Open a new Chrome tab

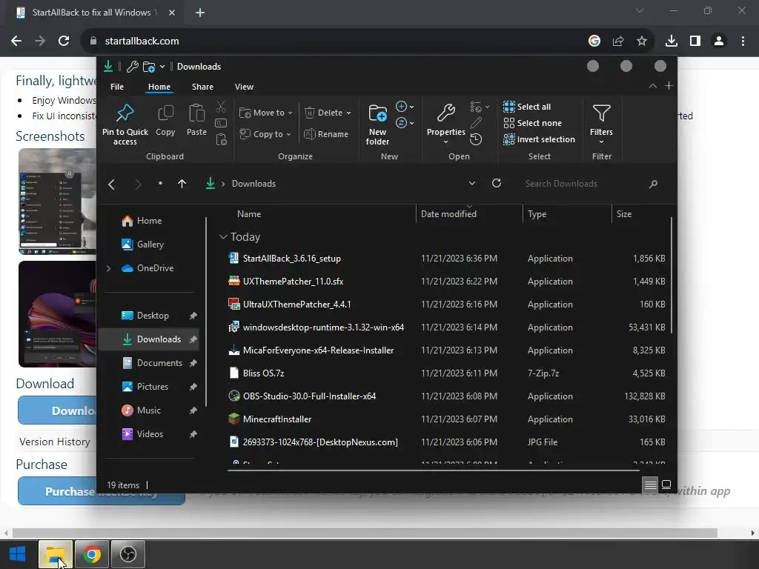pos(200,13)
